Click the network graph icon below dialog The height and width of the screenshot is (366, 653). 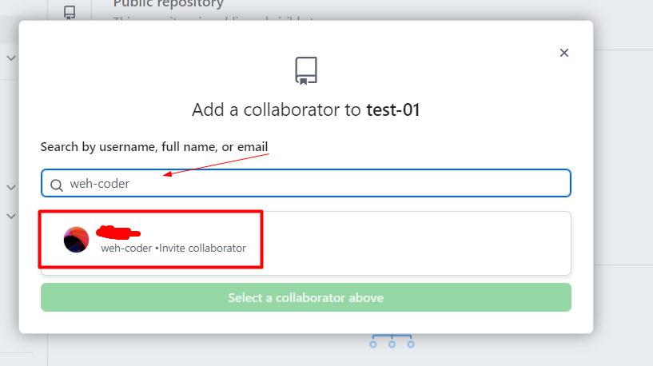tap(392, 341)
